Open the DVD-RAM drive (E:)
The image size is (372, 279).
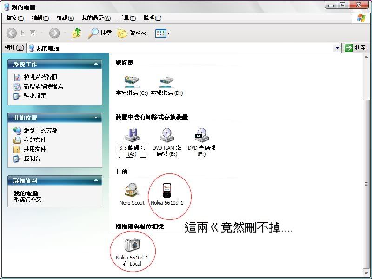click(167, 136)
